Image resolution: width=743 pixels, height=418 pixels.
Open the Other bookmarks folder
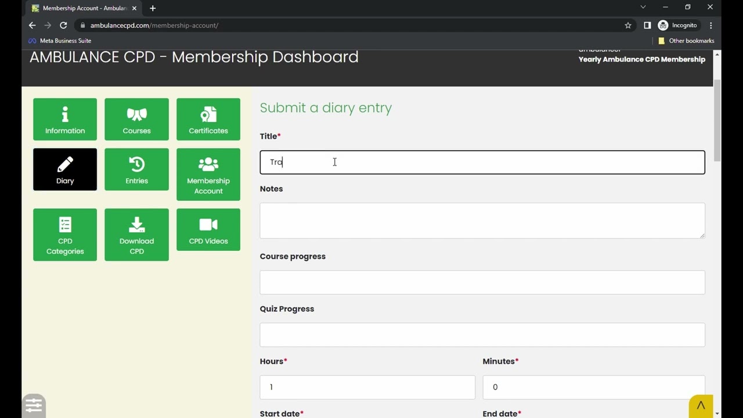point(686,41)
